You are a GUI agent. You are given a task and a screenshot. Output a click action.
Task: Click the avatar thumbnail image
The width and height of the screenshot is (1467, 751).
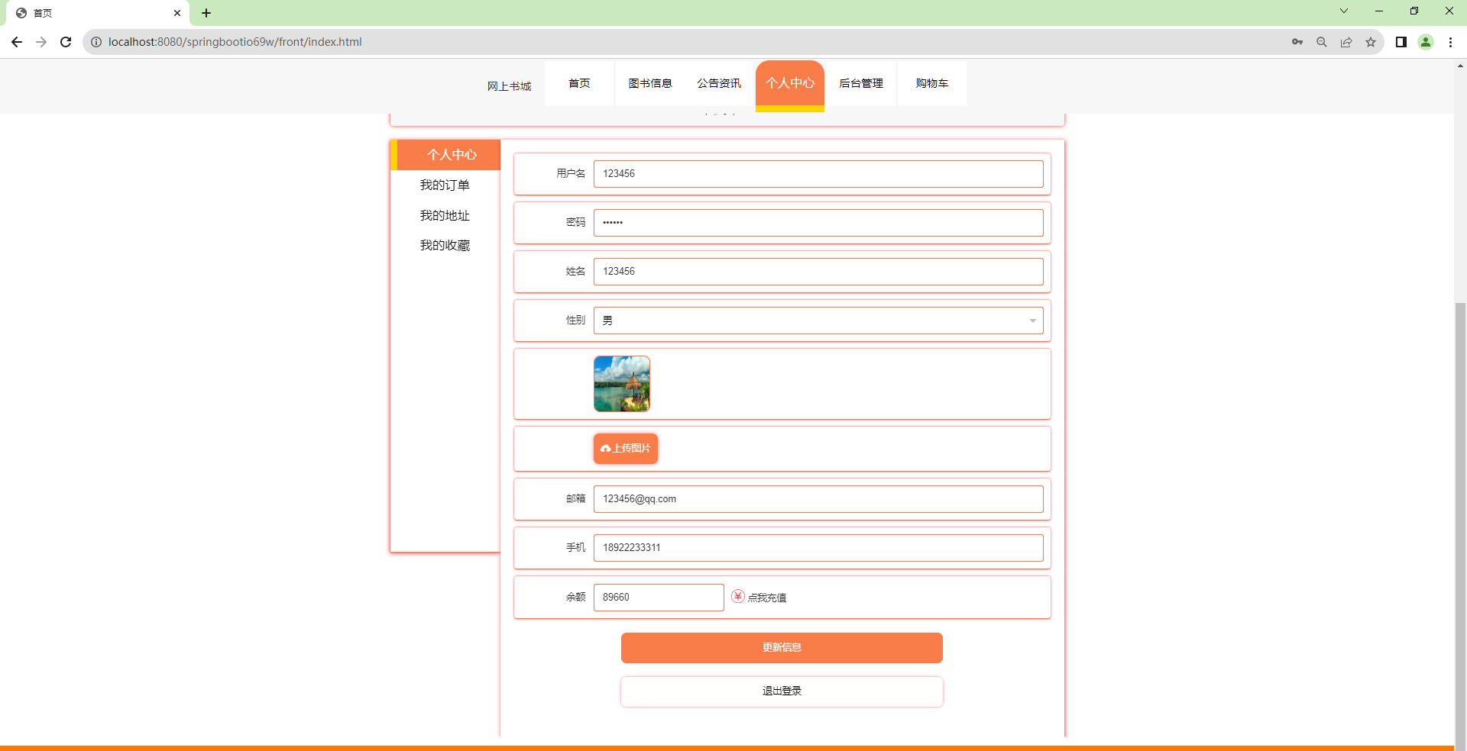(621, 383)
